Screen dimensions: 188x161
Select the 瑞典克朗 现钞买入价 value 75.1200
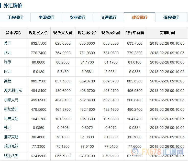click(63, 146)
